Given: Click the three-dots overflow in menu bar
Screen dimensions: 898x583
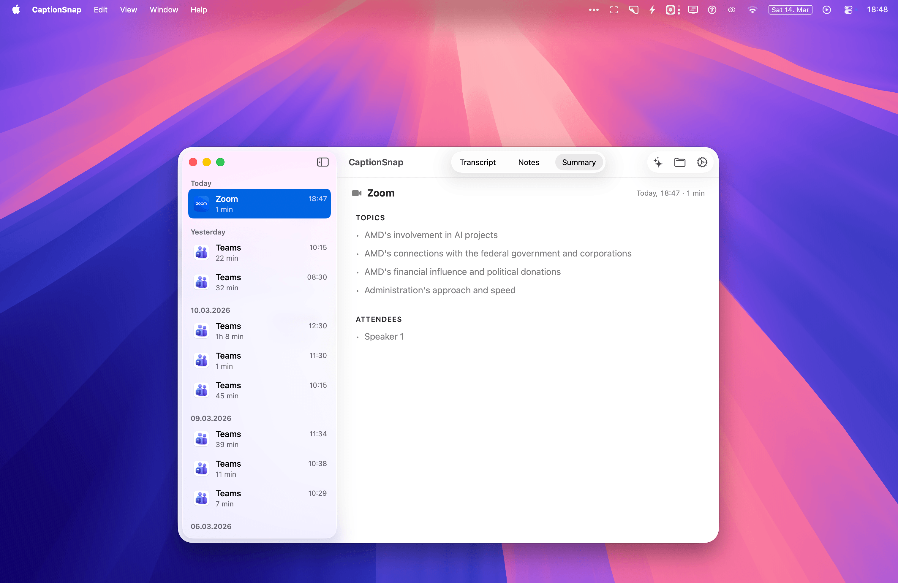Looking at the screenshot, I should click(x=594, y=10).
